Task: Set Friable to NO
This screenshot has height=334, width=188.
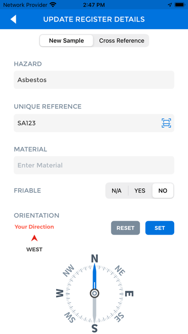Action: click(163, 191)
